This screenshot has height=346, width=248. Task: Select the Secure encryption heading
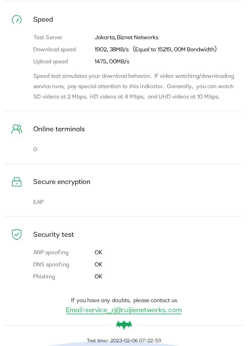pyautogui.click(x=62, y=182)
